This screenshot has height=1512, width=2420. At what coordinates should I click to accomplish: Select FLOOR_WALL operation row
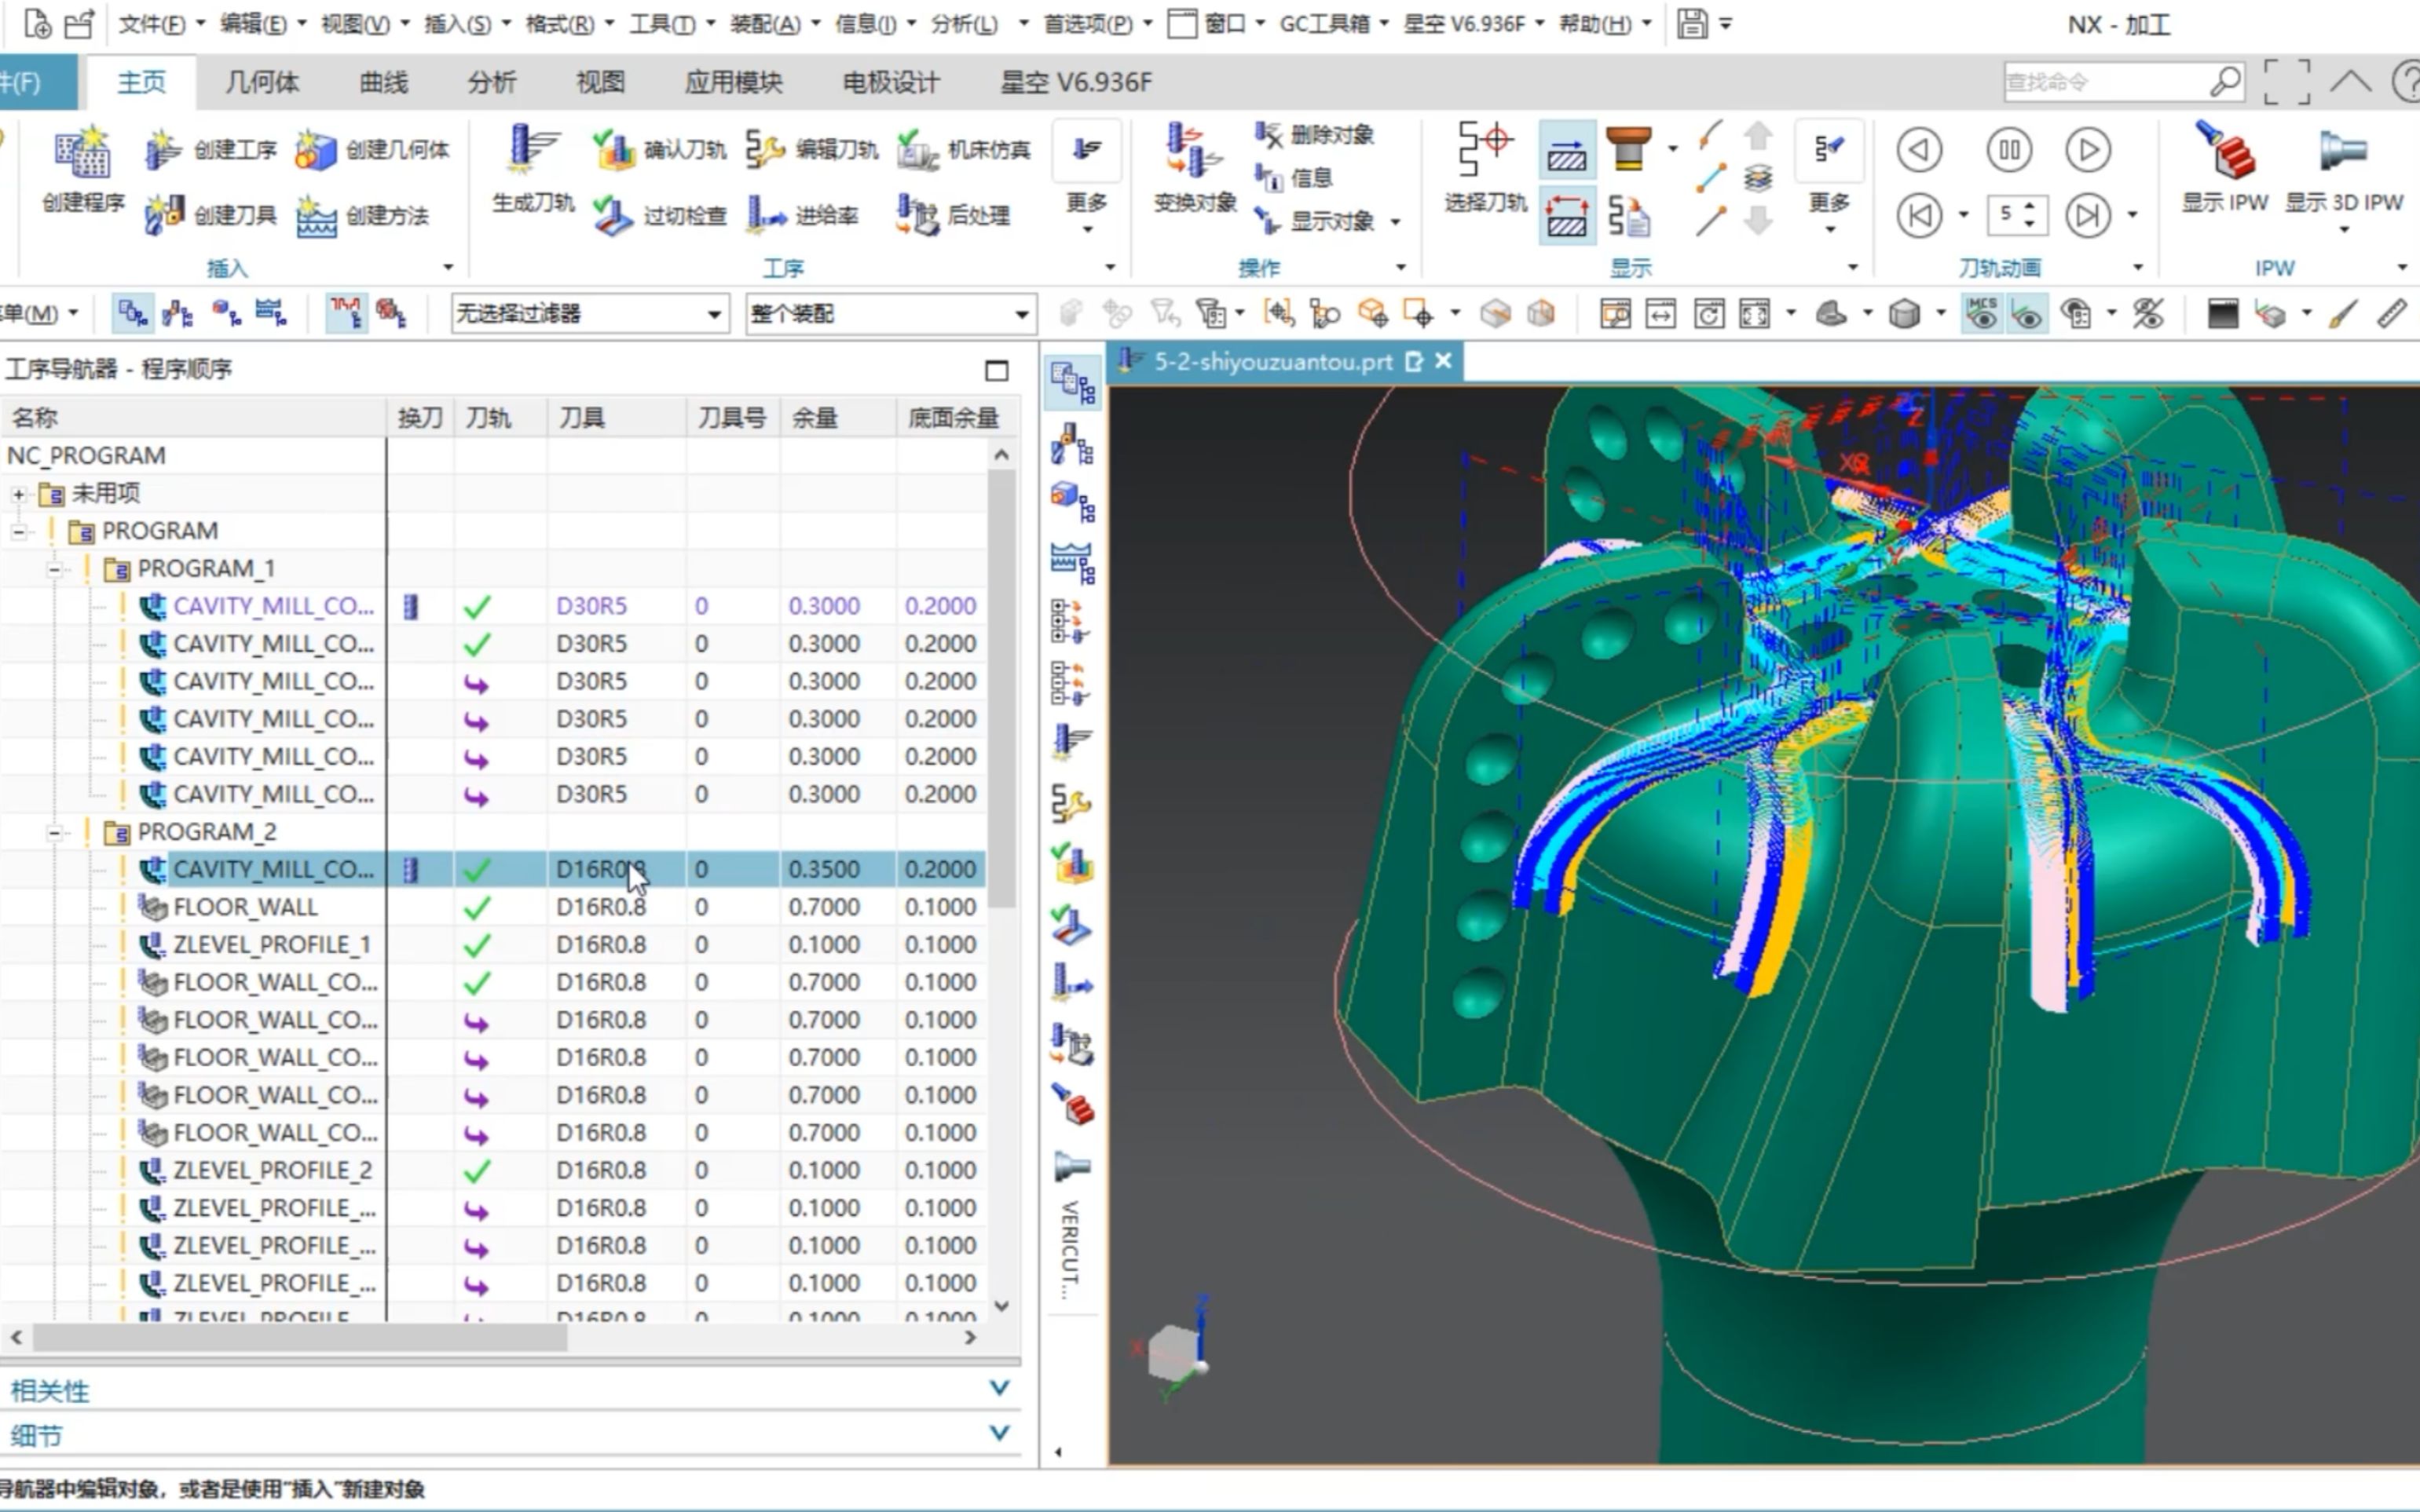[493, 907]
